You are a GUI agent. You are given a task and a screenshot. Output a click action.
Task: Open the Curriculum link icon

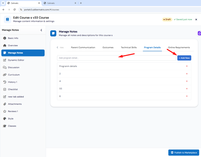[5, 75]
